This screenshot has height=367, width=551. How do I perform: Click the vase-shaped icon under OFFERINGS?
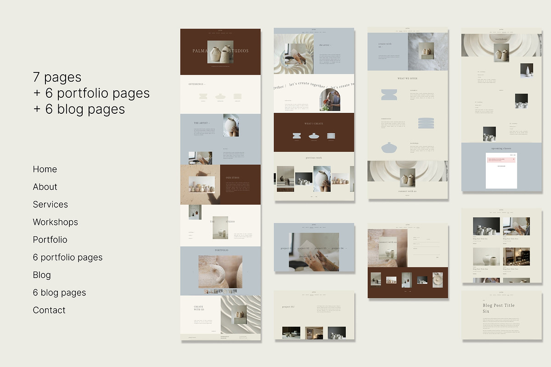220,96
